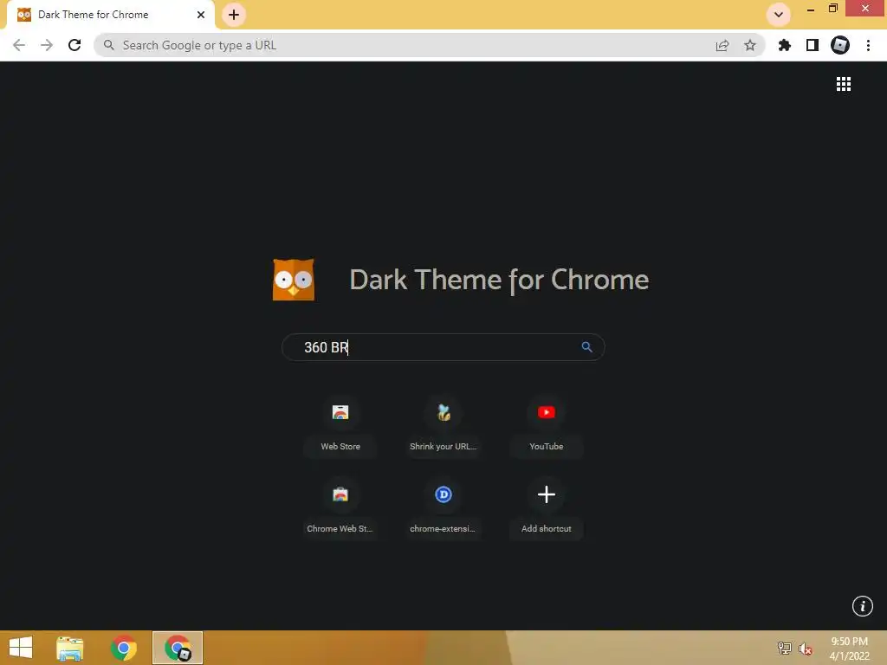Reload the current page
Screen dimensions: 887x665
point(74,45)
